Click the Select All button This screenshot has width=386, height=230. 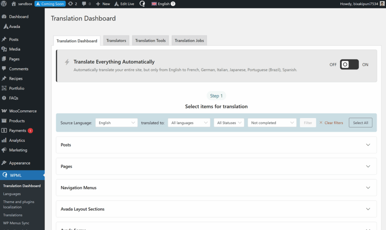(x=360, y=123)
